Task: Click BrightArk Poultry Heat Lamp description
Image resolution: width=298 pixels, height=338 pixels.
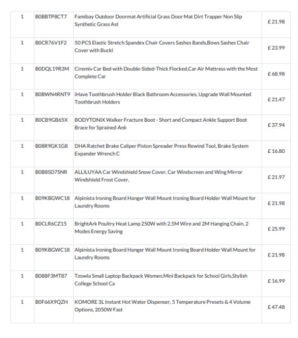Action: (x=162, y=227)
